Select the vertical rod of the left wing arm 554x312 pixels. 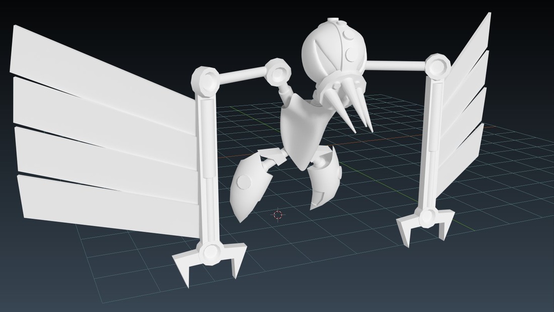[209, 170]
